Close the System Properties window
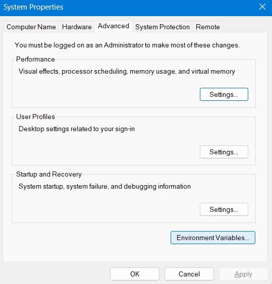This screenshot has width=272, height=284. tap(262, 7)
